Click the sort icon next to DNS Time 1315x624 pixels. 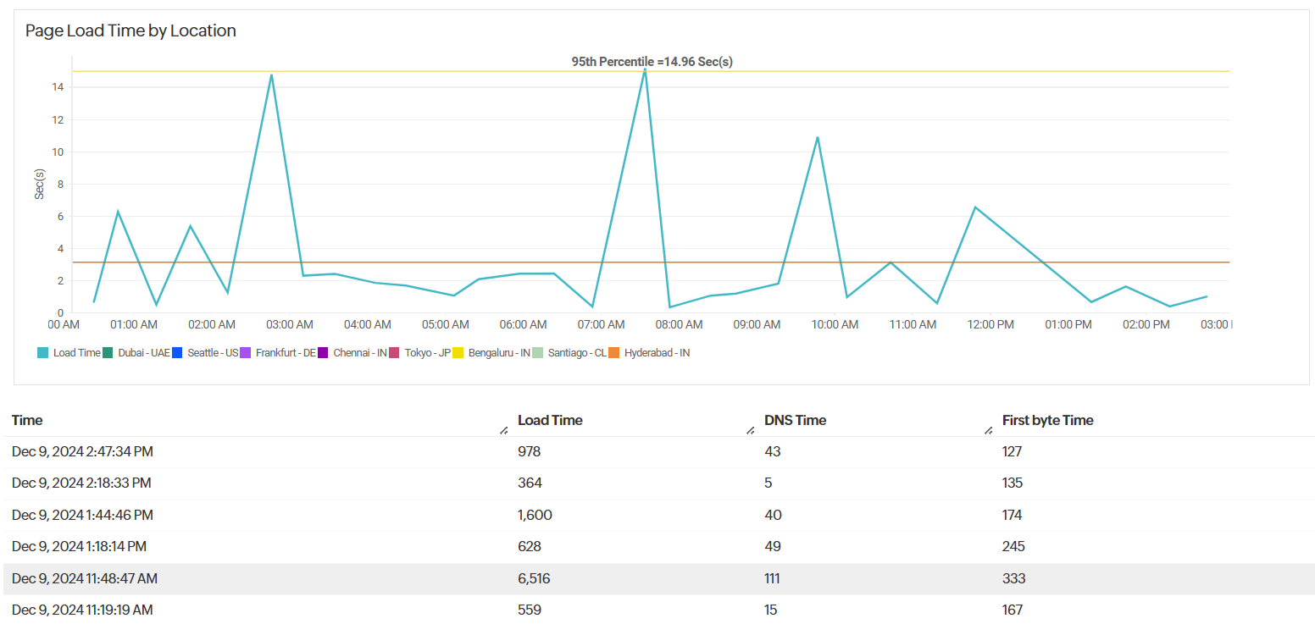click(751, 428)
